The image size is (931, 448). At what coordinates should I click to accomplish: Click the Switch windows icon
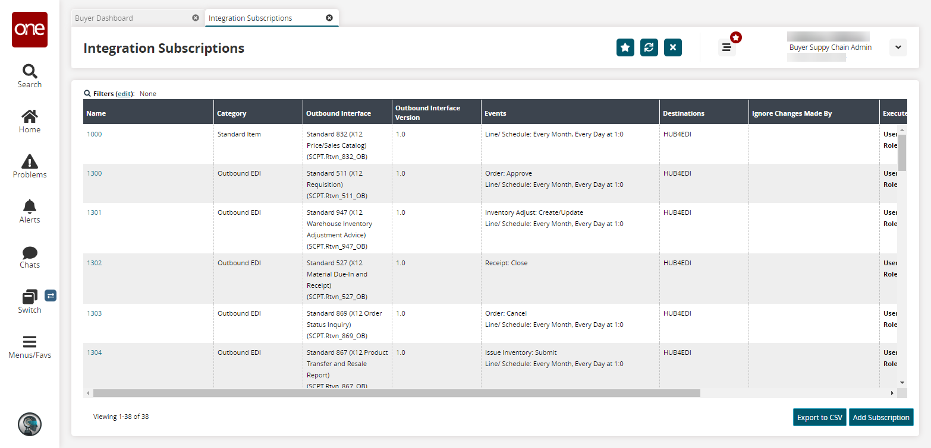(x=30, y=297)
